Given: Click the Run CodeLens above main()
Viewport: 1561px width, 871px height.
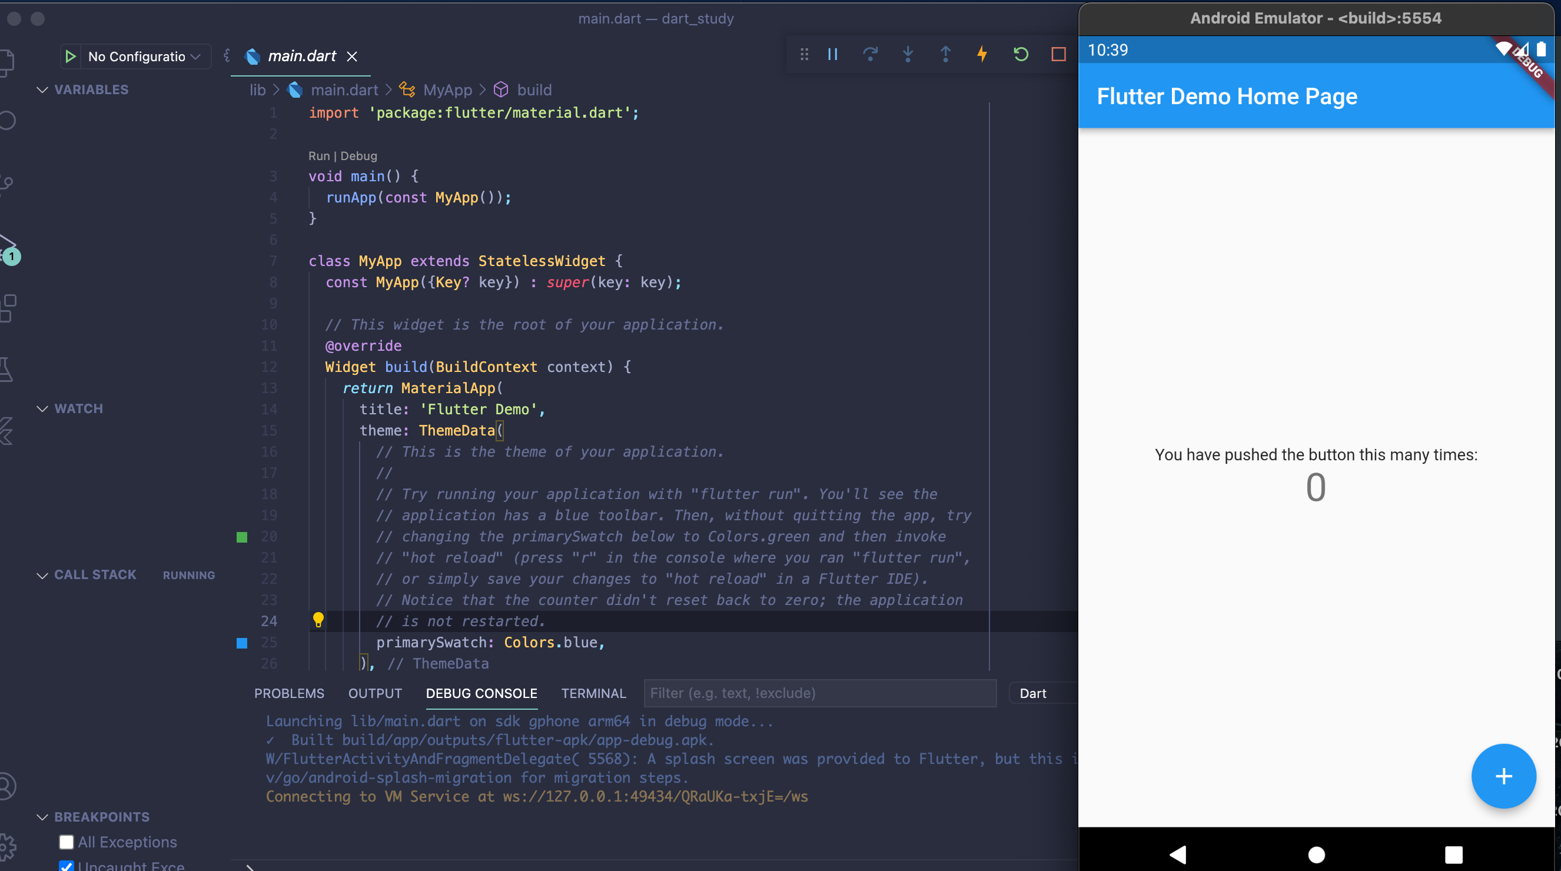Looking at the screenshot, I should pyautogui.click(x=319, y=156).
